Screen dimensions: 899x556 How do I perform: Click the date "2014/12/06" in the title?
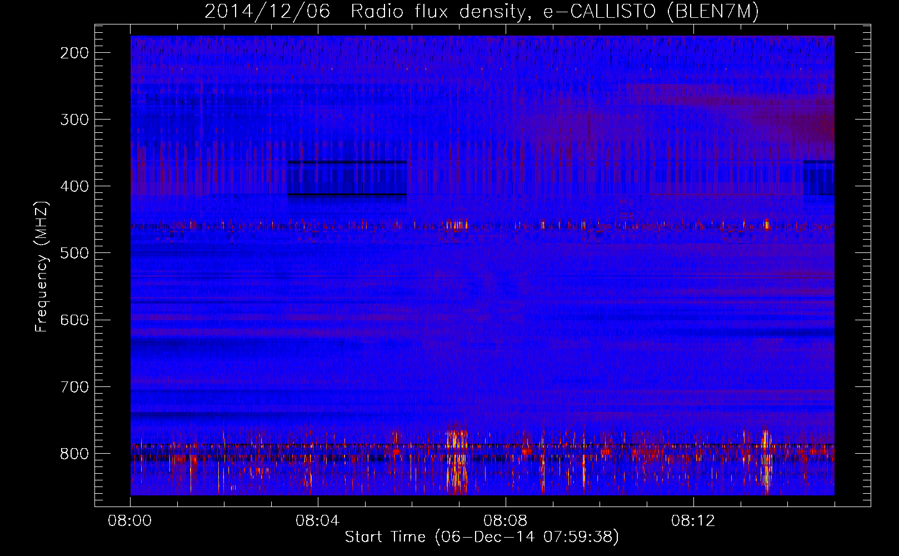click(x=267, y=11)
